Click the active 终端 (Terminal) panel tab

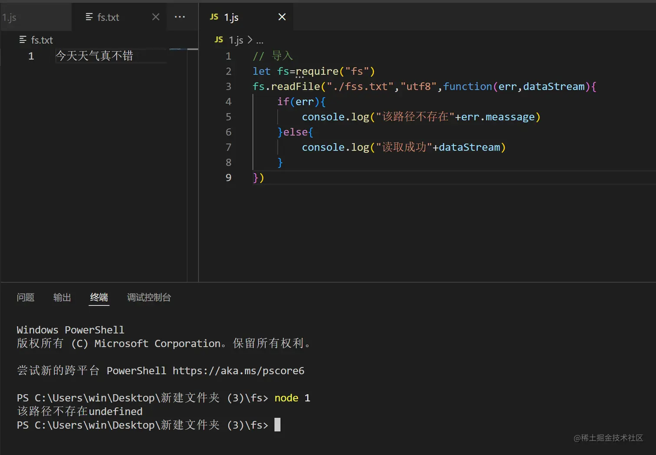tap(98, 297)
